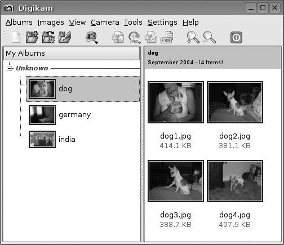
Task: Select the dog1.jpg thumbnail
Action: (176, 103)
